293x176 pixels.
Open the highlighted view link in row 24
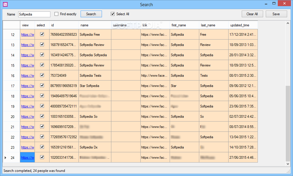pyautogui.click(x=28, y=158)
